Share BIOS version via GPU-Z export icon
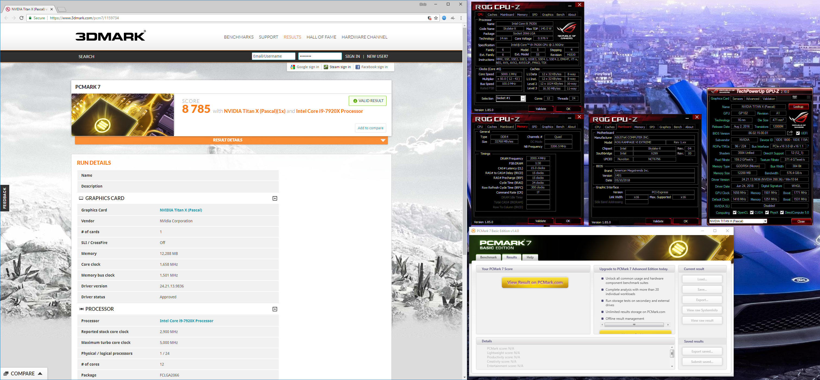 [x=790, y=133]
